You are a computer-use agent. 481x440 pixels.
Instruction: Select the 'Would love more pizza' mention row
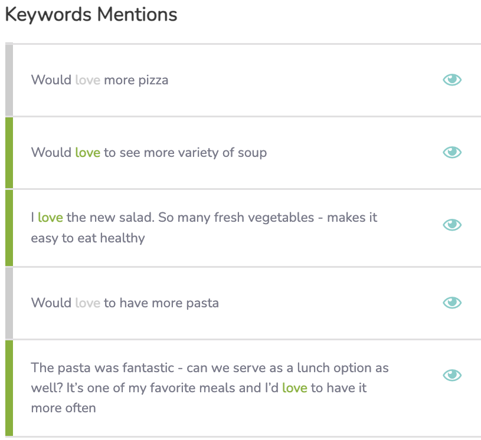[243, 80]
